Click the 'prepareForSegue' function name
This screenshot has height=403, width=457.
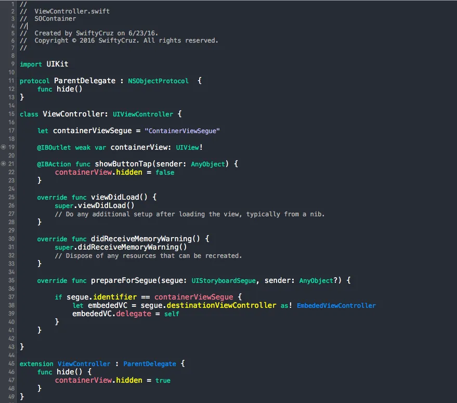[124, 280]
